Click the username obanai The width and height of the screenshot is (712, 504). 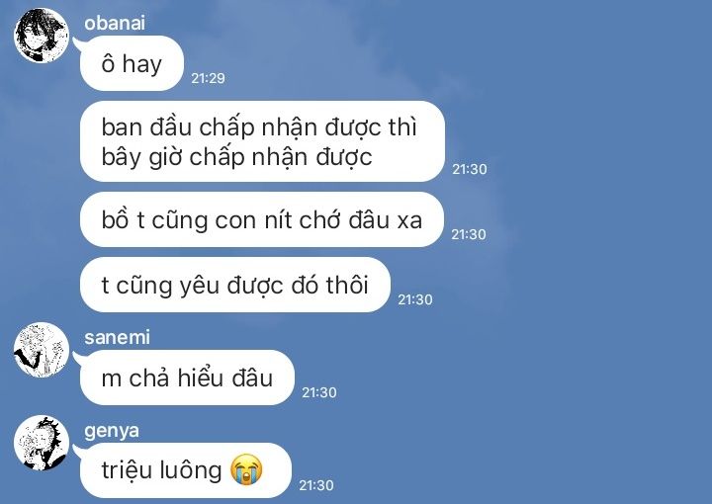tap(115, 23)
